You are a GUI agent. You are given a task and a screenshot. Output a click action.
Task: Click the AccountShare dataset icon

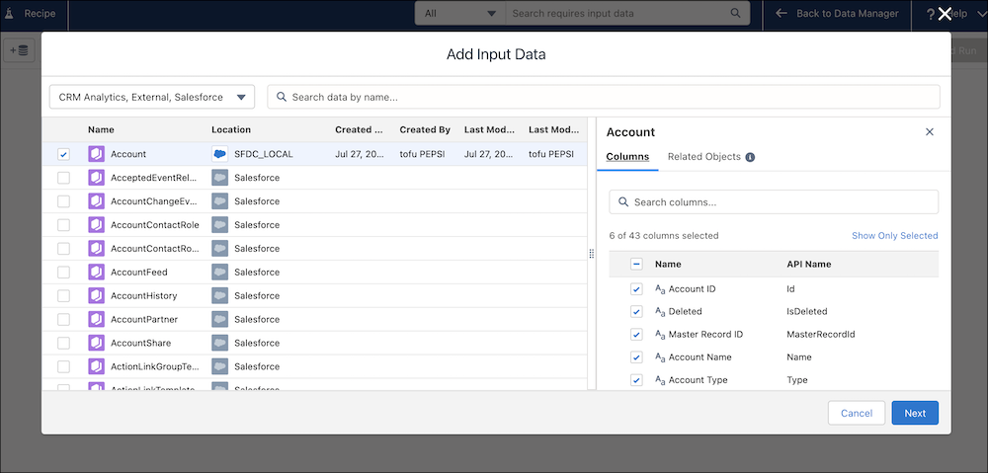96,343
